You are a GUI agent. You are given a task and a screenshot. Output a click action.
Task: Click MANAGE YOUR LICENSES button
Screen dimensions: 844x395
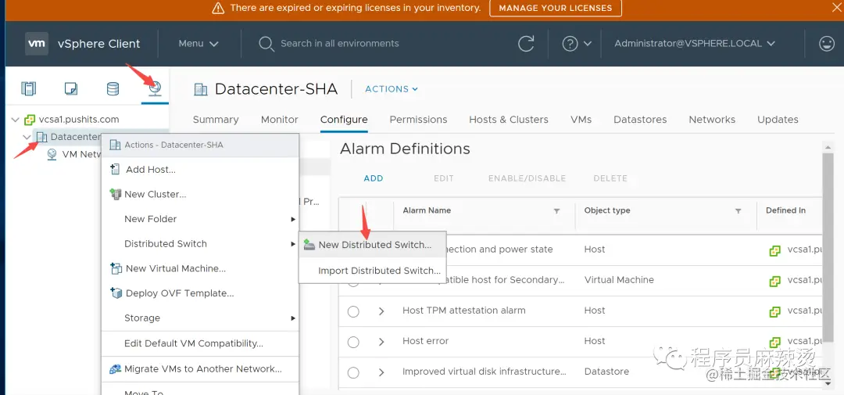pos(556,8)
